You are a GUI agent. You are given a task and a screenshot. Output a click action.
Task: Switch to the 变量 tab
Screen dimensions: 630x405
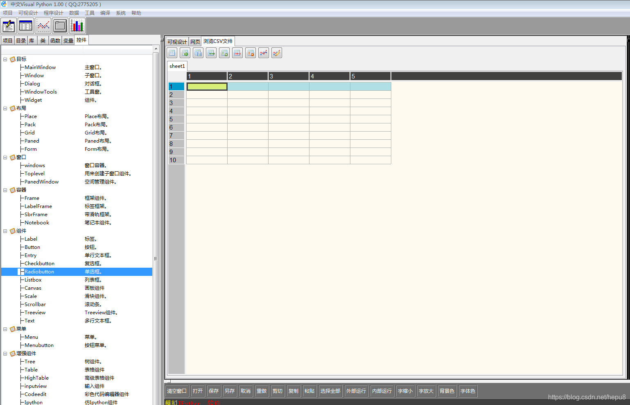(68, 40)
